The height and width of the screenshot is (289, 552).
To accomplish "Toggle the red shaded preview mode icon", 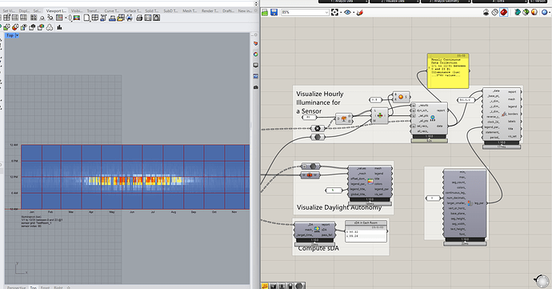I will 504,12.
